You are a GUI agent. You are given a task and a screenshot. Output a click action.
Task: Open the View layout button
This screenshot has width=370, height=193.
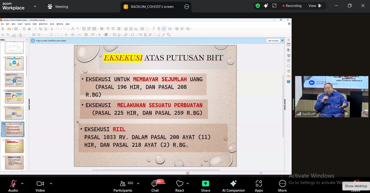(315, 6)
